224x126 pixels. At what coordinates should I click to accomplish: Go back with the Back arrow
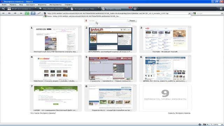point(9,13)
